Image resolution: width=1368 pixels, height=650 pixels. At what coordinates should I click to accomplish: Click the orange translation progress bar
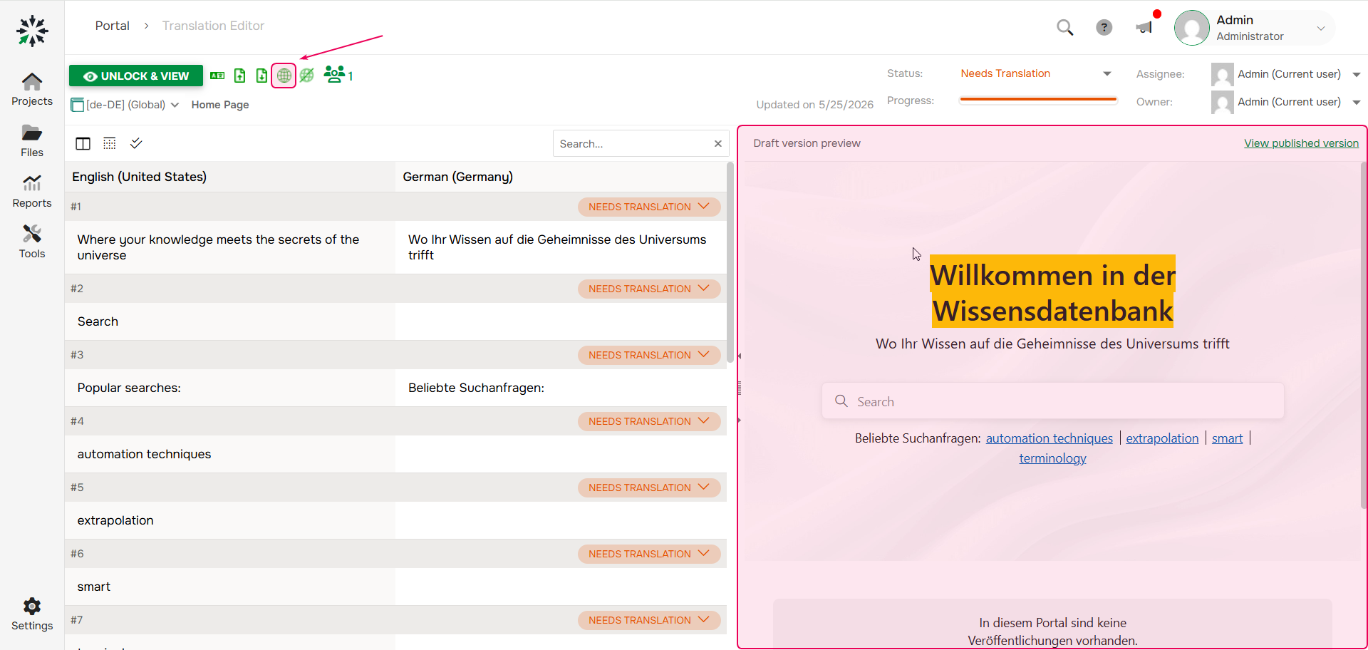(1038, 100)
